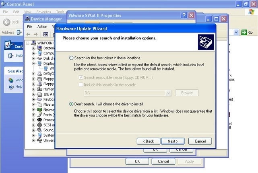Click the Switch to Category View link
258x173 pixels.
pyautogui.click(x=19, y=56)
